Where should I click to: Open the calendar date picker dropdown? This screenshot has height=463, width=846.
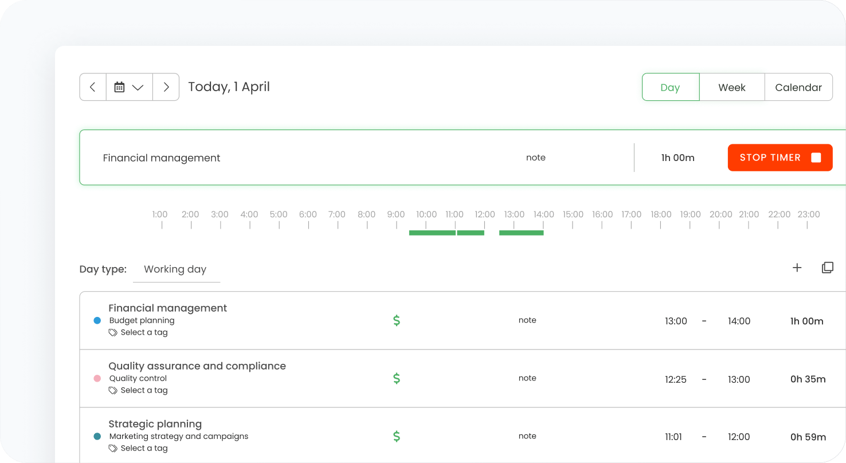point(129,87)
